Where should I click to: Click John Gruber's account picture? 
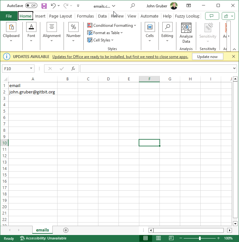[173, 6]
